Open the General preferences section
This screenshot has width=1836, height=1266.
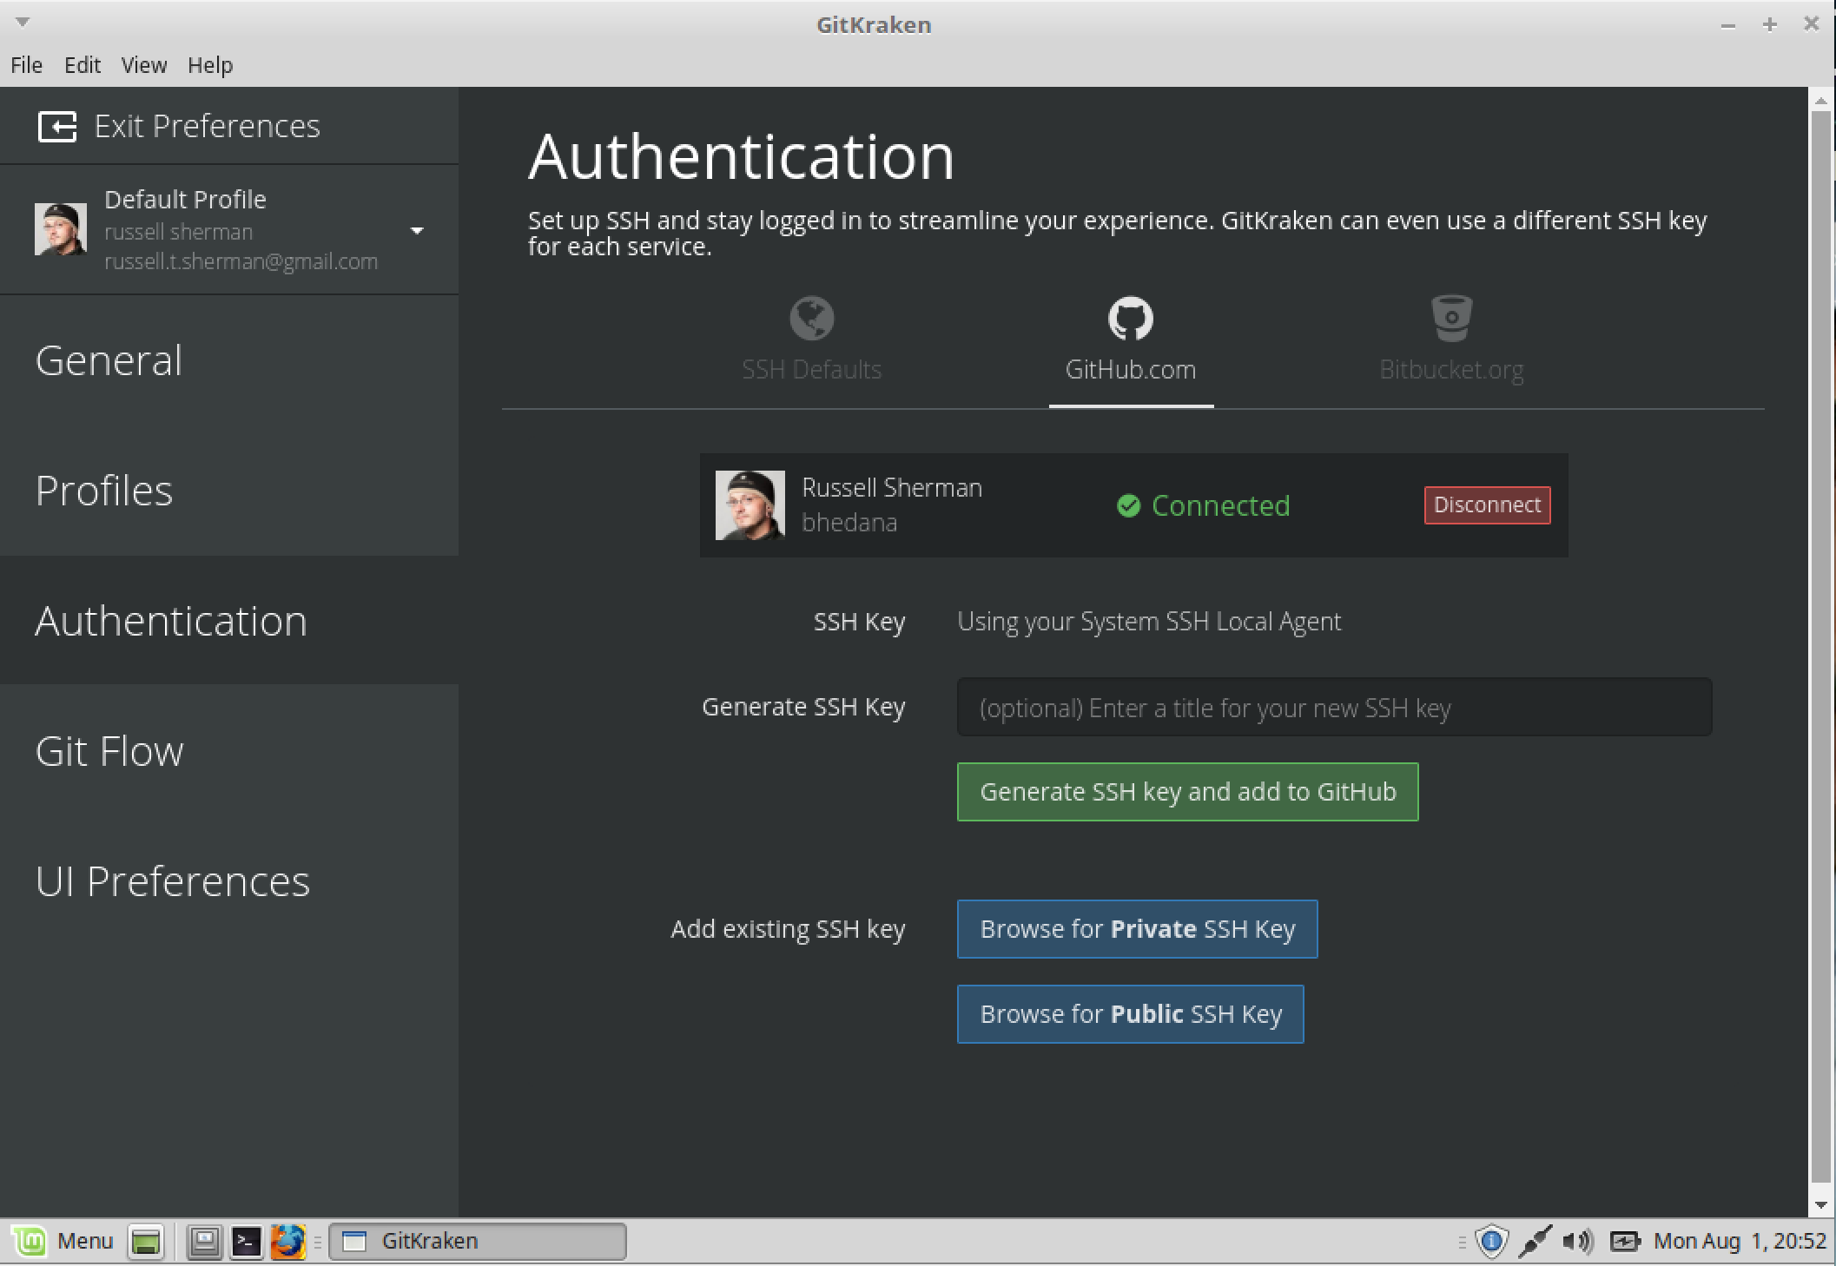click(229, 360)
